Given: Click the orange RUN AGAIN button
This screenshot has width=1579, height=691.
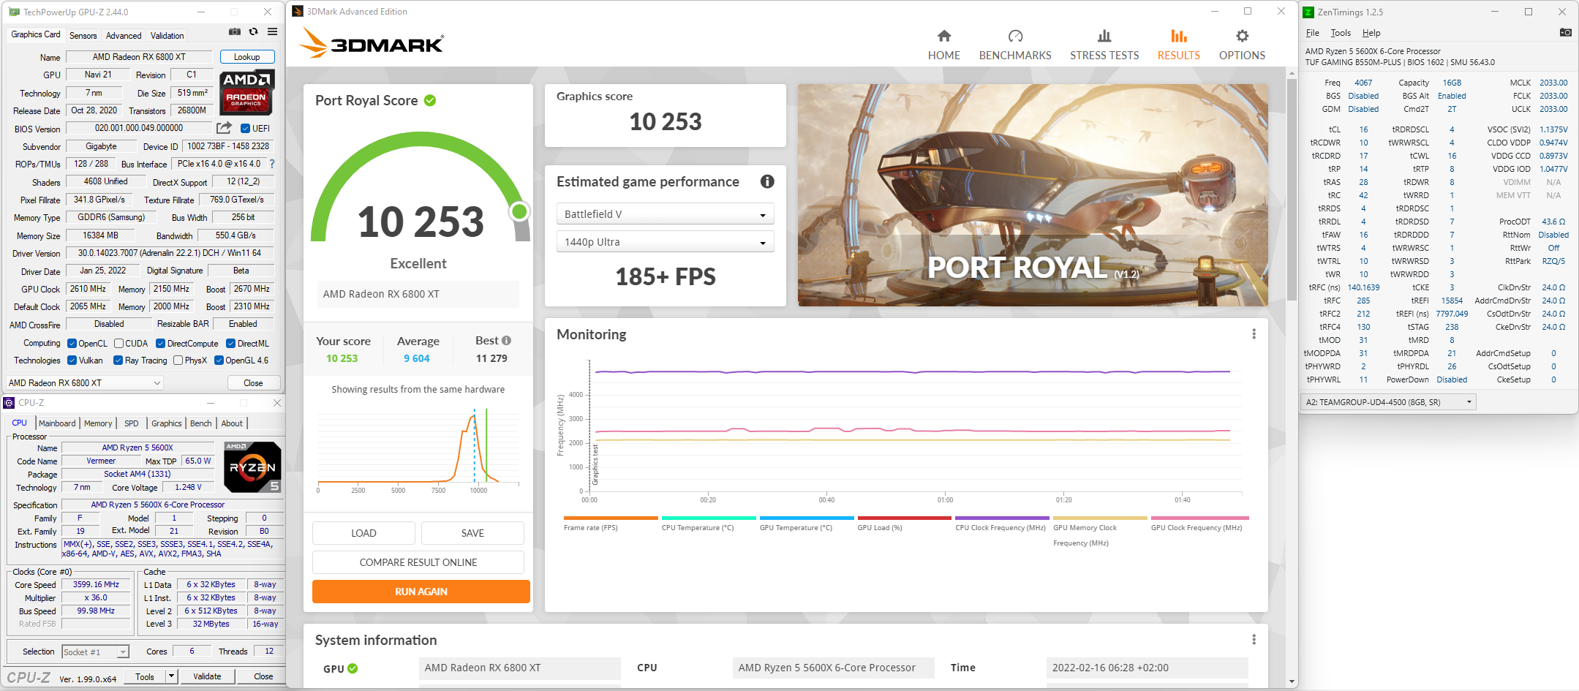Looking at the screenshot, I should [421, 592].
